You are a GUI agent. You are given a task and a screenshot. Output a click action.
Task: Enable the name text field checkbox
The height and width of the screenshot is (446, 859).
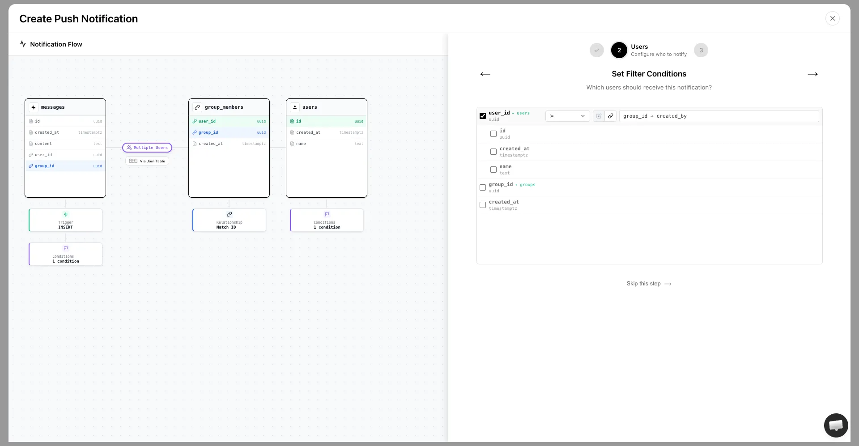click(x=493, y=170)
